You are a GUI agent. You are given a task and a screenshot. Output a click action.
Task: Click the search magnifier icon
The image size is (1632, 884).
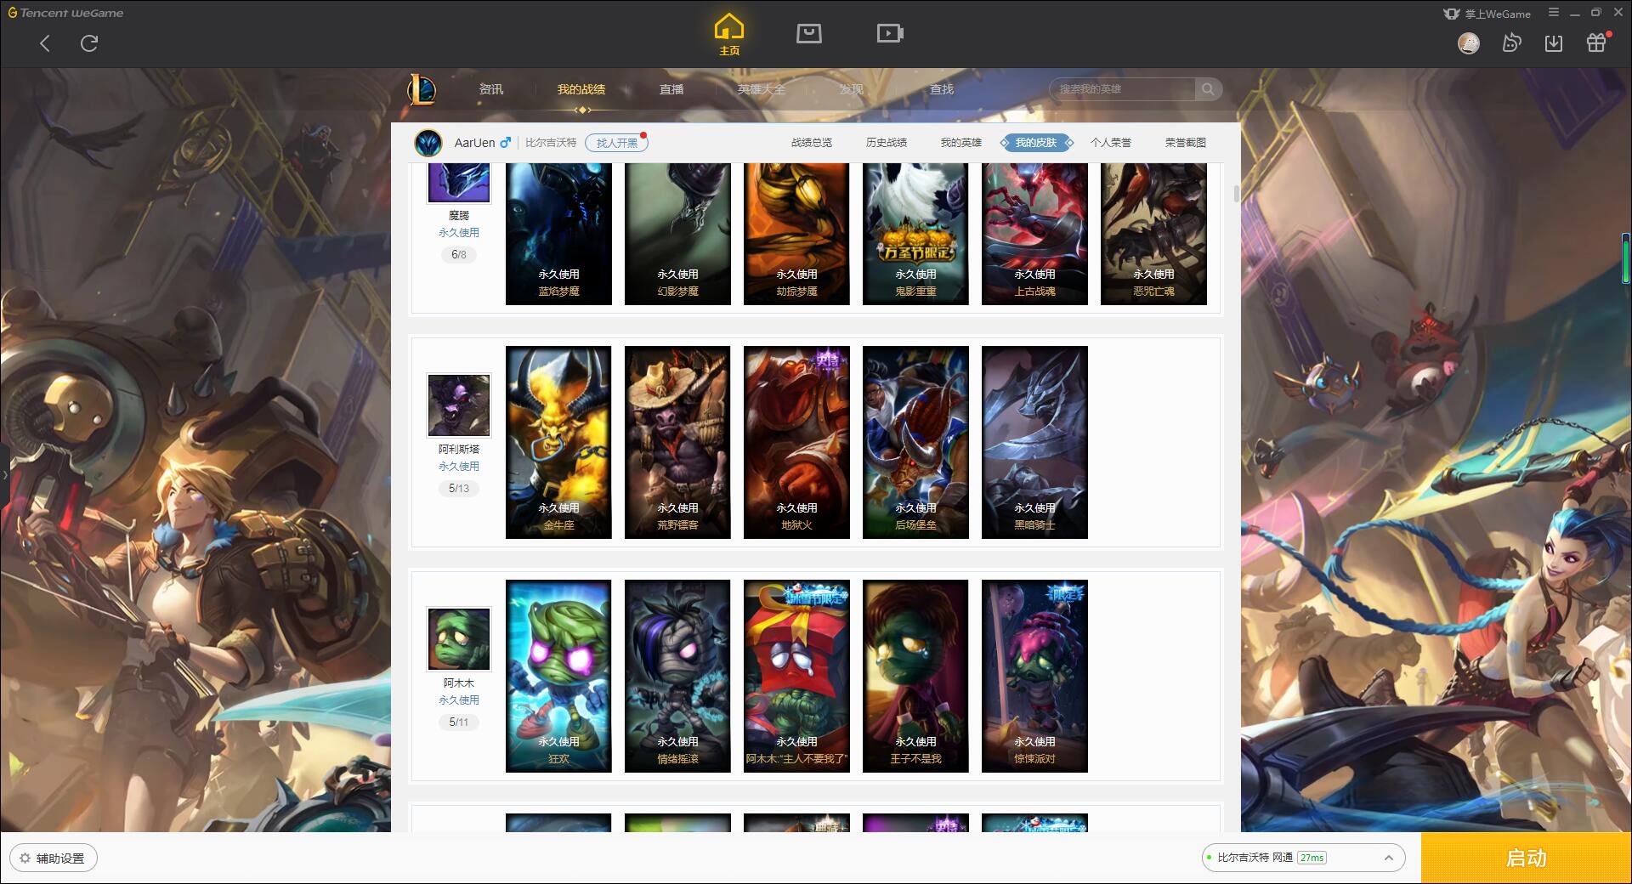pos(1208,89)
